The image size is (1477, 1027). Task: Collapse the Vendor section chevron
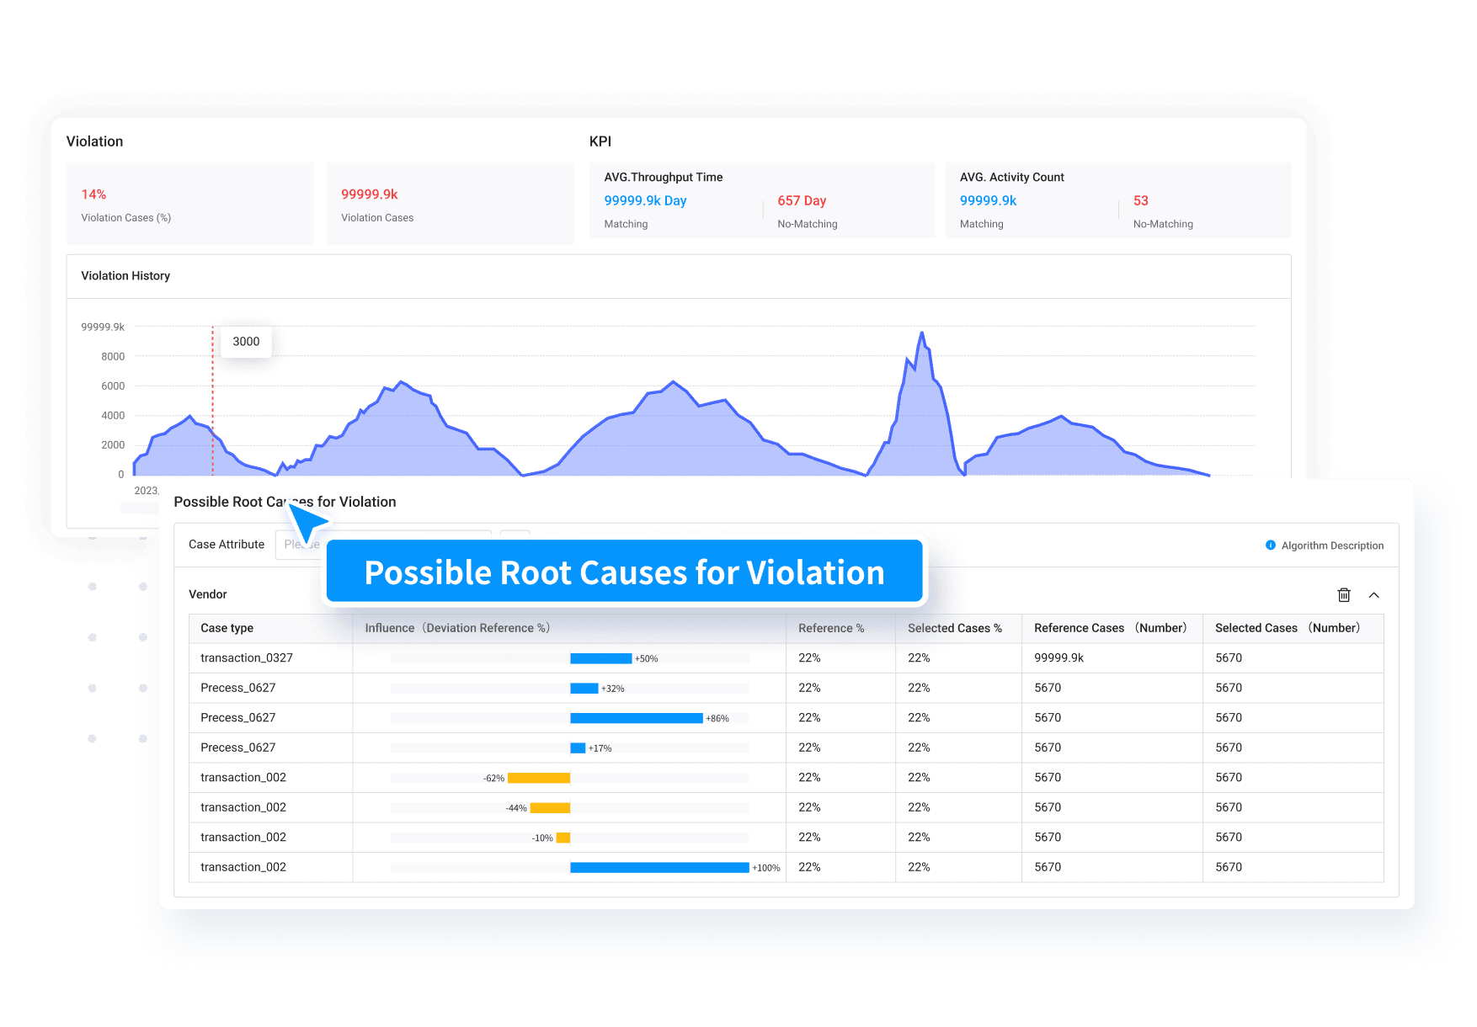coord(1373,595)
